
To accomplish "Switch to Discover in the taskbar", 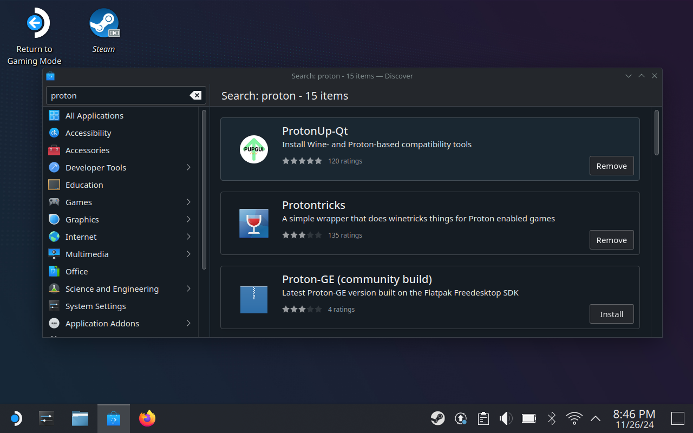I will pos(114,418).
